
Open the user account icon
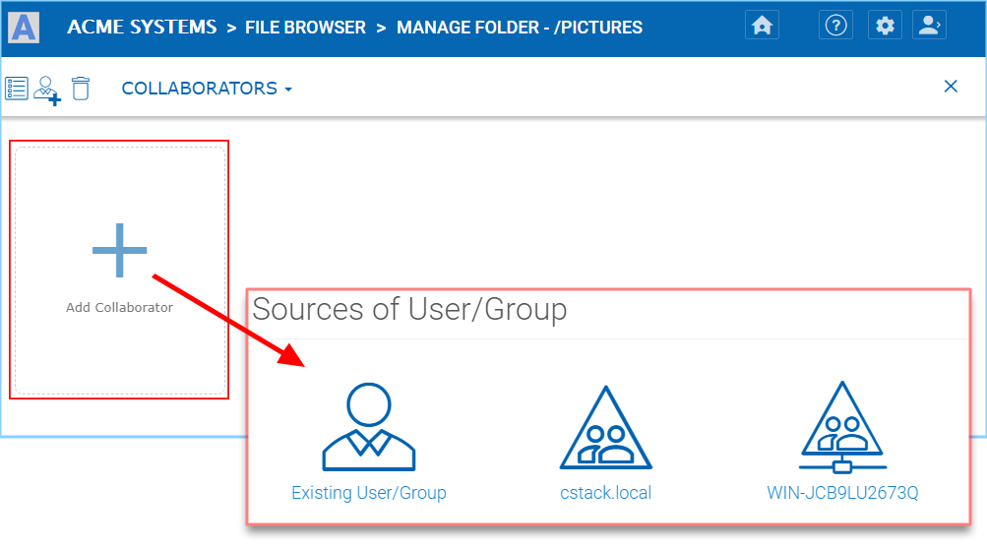tap(929, 26)
